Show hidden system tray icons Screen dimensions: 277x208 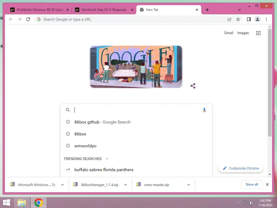(238, 203)
